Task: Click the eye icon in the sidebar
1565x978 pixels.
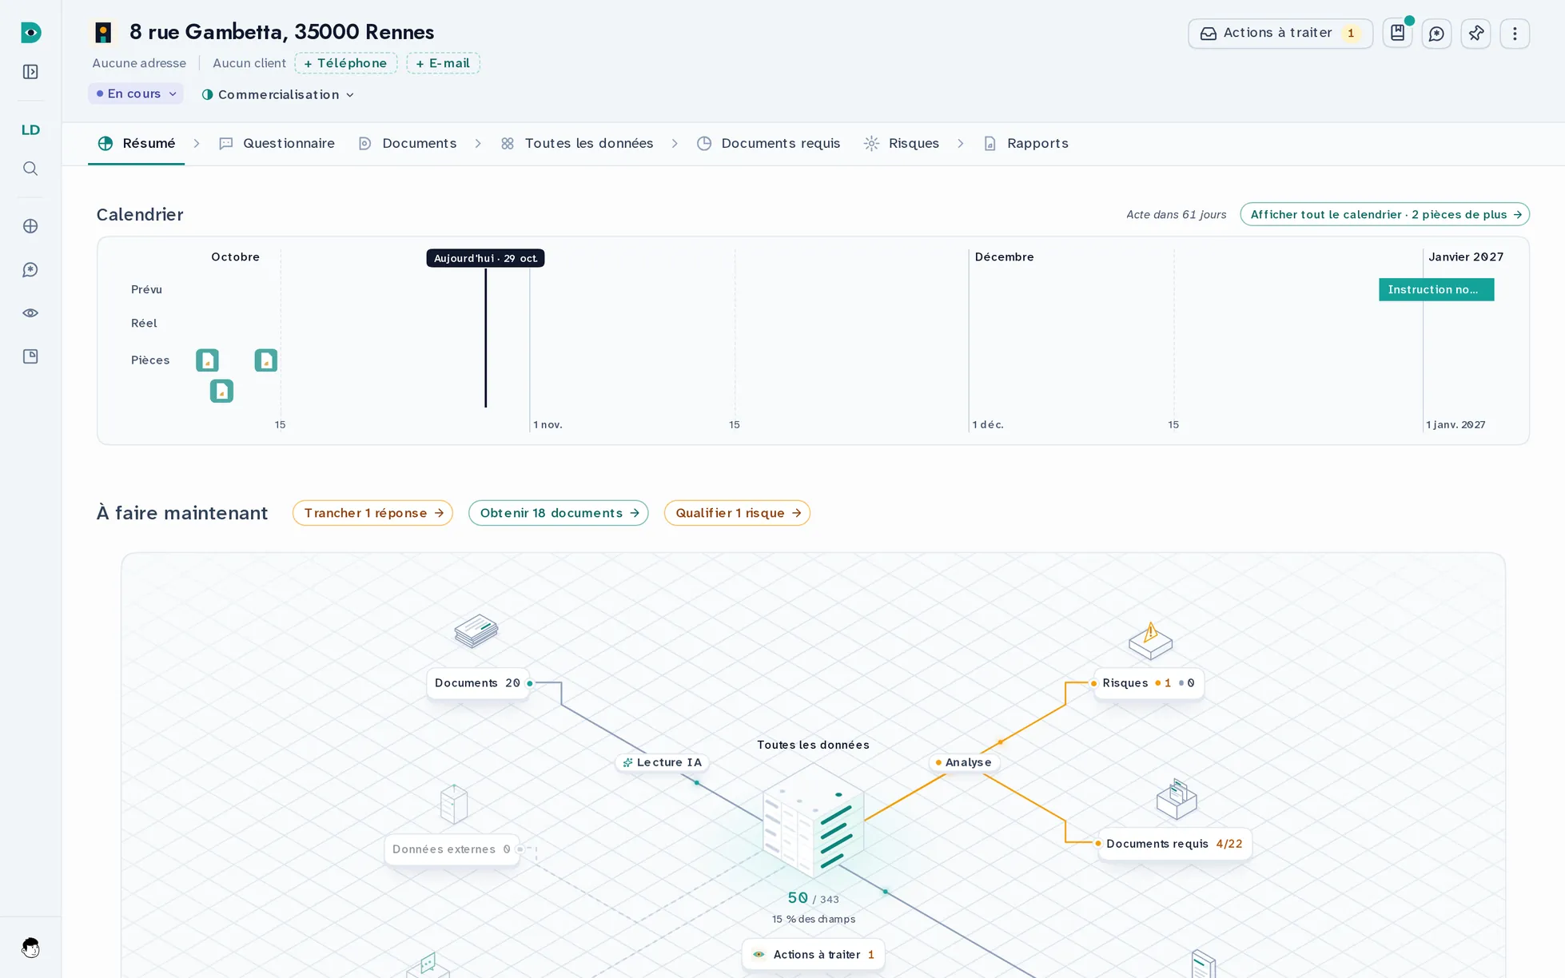Action: point(30,313)
